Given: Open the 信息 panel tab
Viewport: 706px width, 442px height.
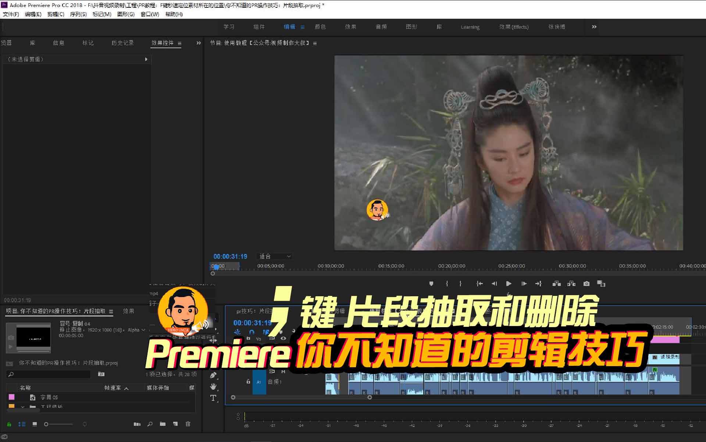Looking at the screenshot, I should 58,43.
